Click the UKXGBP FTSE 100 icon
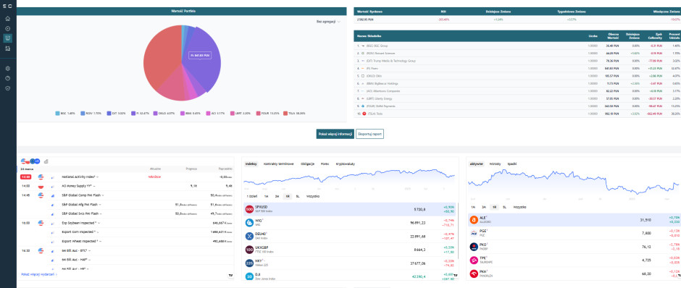The width and height of the screenshot is (681, 288). point(249,250)
